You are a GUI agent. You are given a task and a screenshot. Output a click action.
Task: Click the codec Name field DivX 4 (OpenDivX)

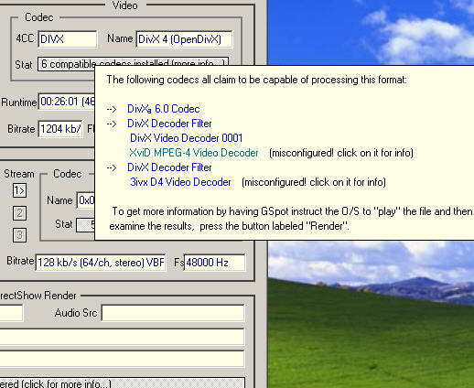(x=184, y=39)
